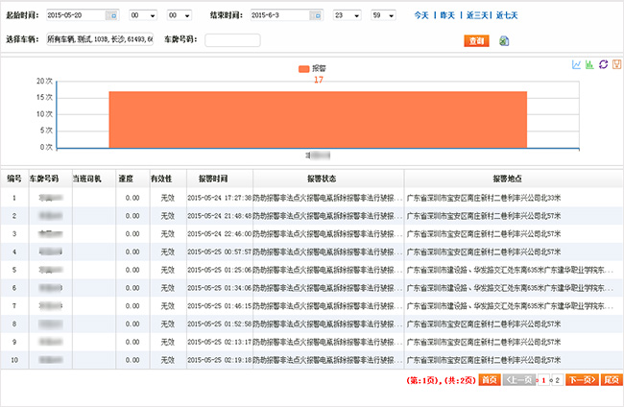Sort by the 编号 column header

pyautogui.click(x=14, y=179)
